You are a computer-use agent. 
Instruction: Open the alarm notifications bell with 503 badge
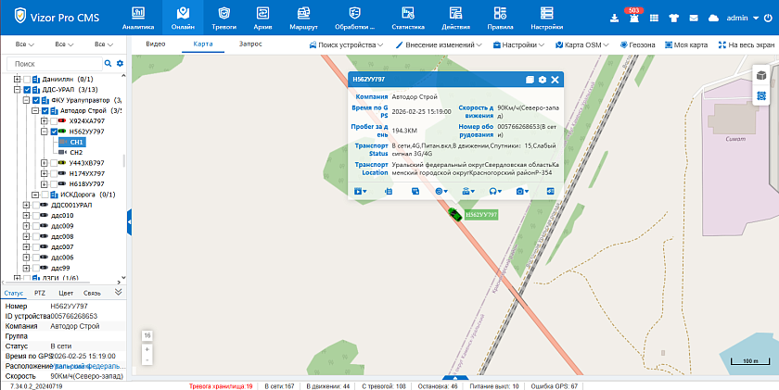point(636,19)
